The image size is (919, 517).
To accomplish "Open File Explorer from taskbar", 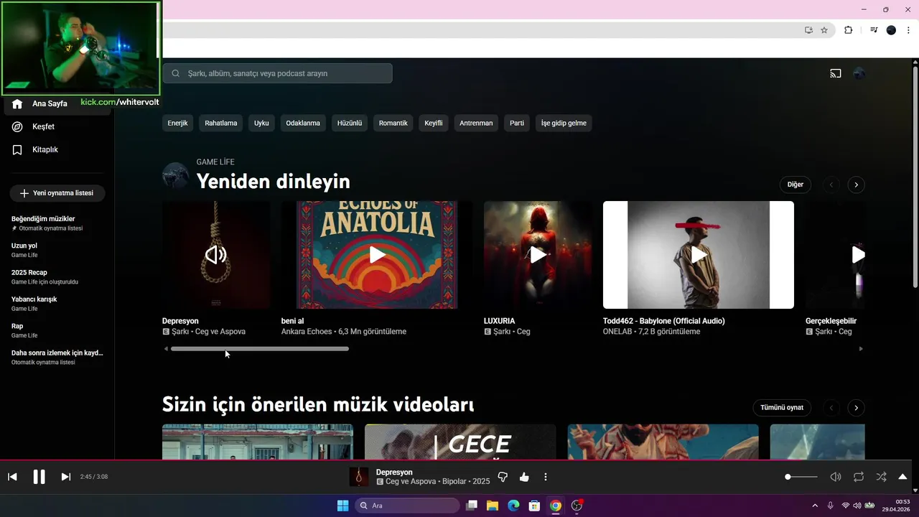I will [x=493, y=506].
